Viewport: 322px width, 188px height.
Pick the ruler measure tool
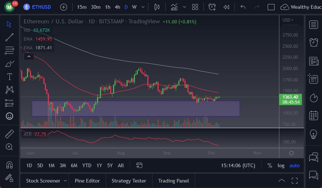(x=9, y=134)
